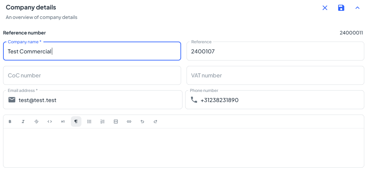Toggle italic text formatting
Image resolution: width=368 pixels, height=170 pixels.
pyautogui.click(x=23, y=122)
